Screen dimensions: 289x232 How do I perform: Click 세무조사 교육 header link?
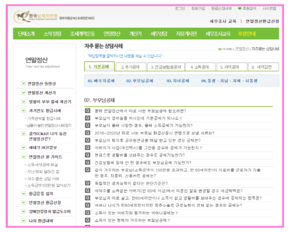223,21
